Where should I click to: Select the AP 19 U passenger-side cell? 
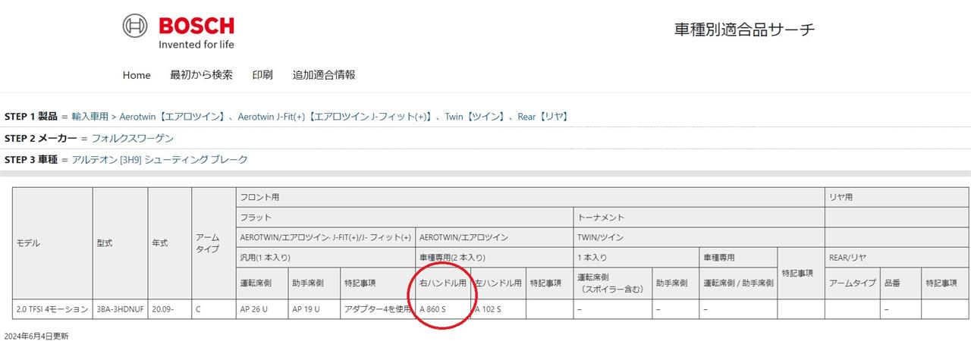[313, 309]
